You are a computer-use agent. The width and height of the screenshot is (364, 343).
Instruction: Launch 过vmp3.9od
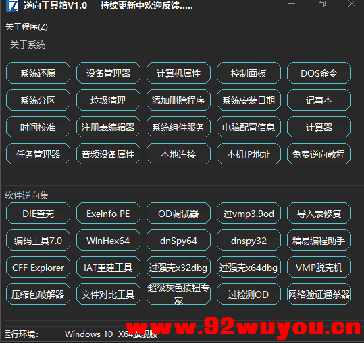tap(249, 214)
